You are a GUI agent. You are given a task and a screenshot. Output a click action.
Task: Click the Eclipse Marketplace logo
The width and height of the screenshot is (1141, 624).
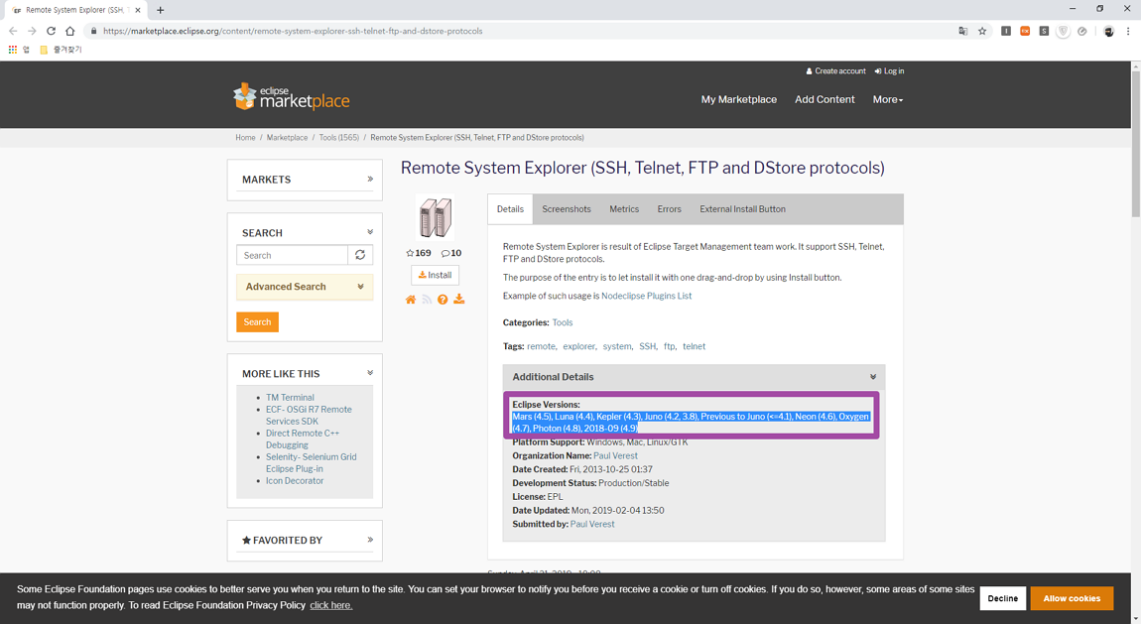coord(291,97)
